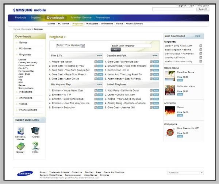Click more link in Most Downloaded header
This screenshot has height=184, width=219.
tap(197, 36)
